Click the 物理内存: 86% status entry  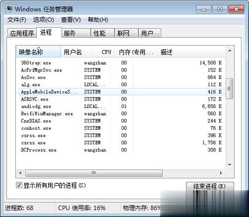pos(142,208)
